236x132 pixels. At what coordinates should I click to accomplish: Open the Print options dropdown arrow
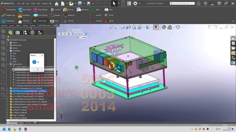point(93,3)
